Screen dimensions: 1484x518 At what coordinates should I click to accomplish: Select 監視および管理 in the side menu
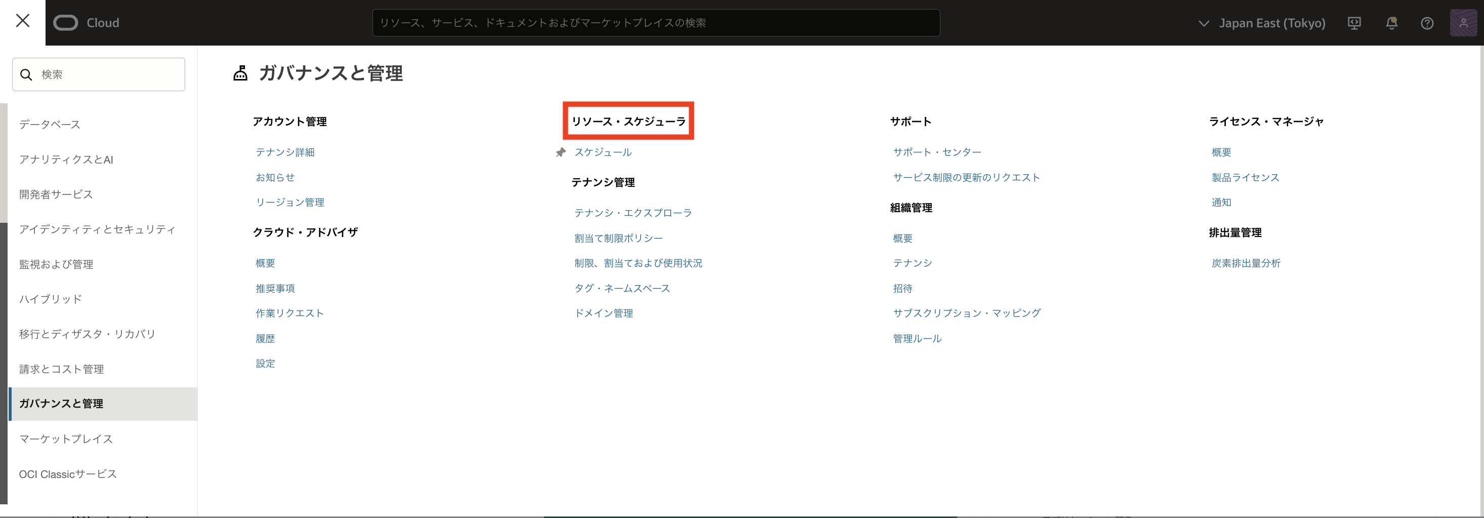pyautogui.click(x=56, y=264)
